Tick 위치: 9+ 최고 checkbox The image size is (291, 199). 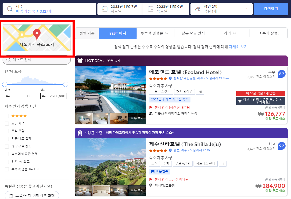pos(7,162)
